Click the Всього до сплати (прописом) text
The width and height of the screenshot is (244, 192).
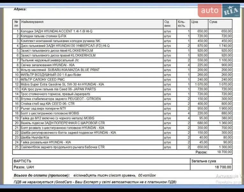pyautogui.click(x=41, y=175)
